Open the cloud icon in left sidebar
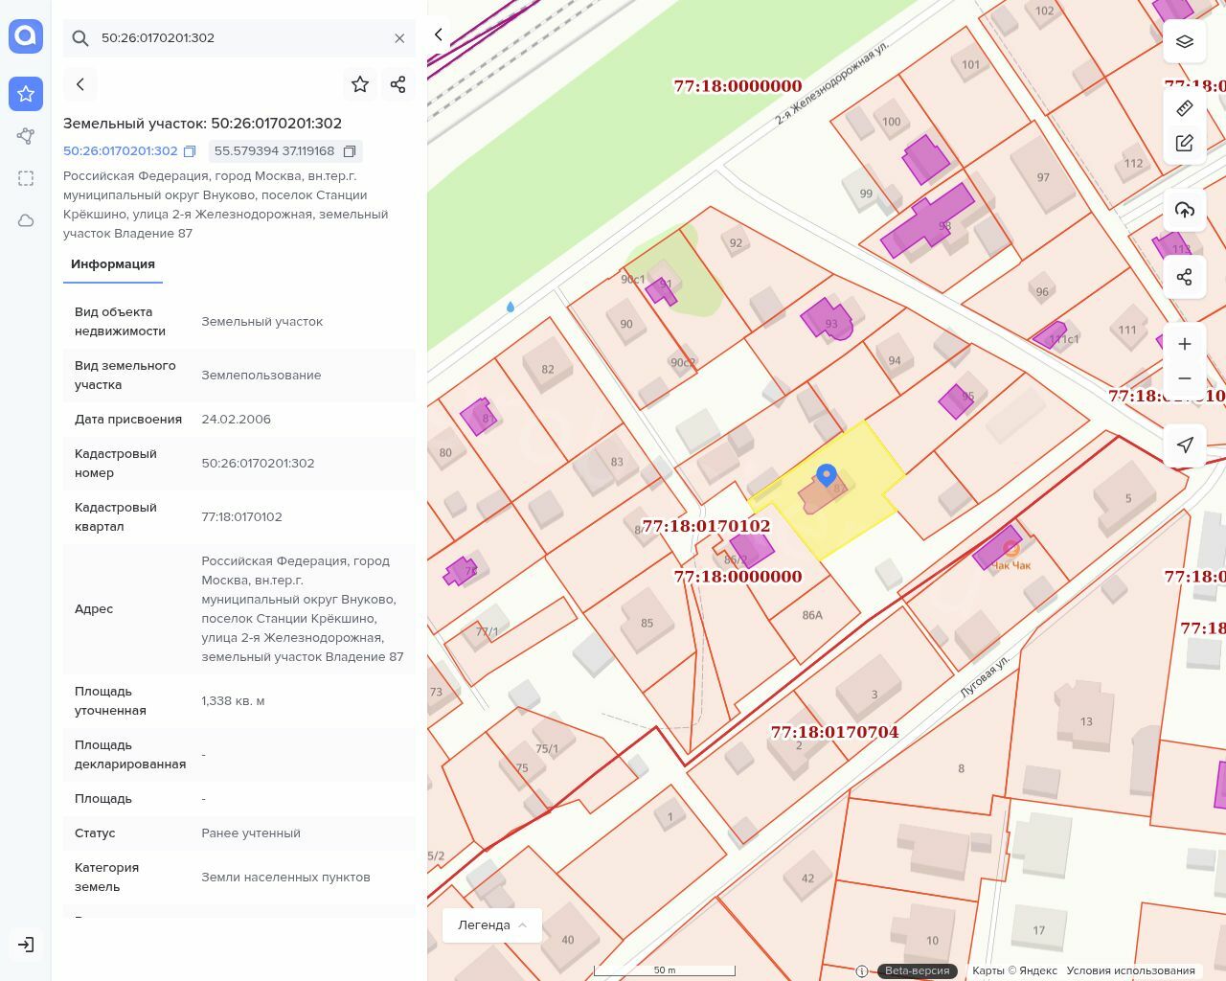1226x981 pixels. pyautogui.click(x=26, y=220)
